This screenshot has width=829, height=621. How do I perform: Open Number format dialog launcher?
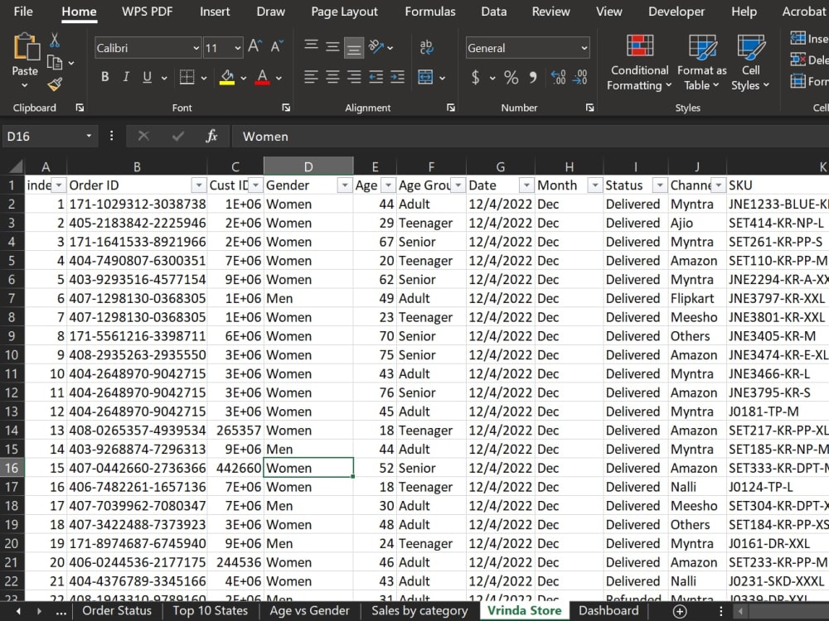589,108
